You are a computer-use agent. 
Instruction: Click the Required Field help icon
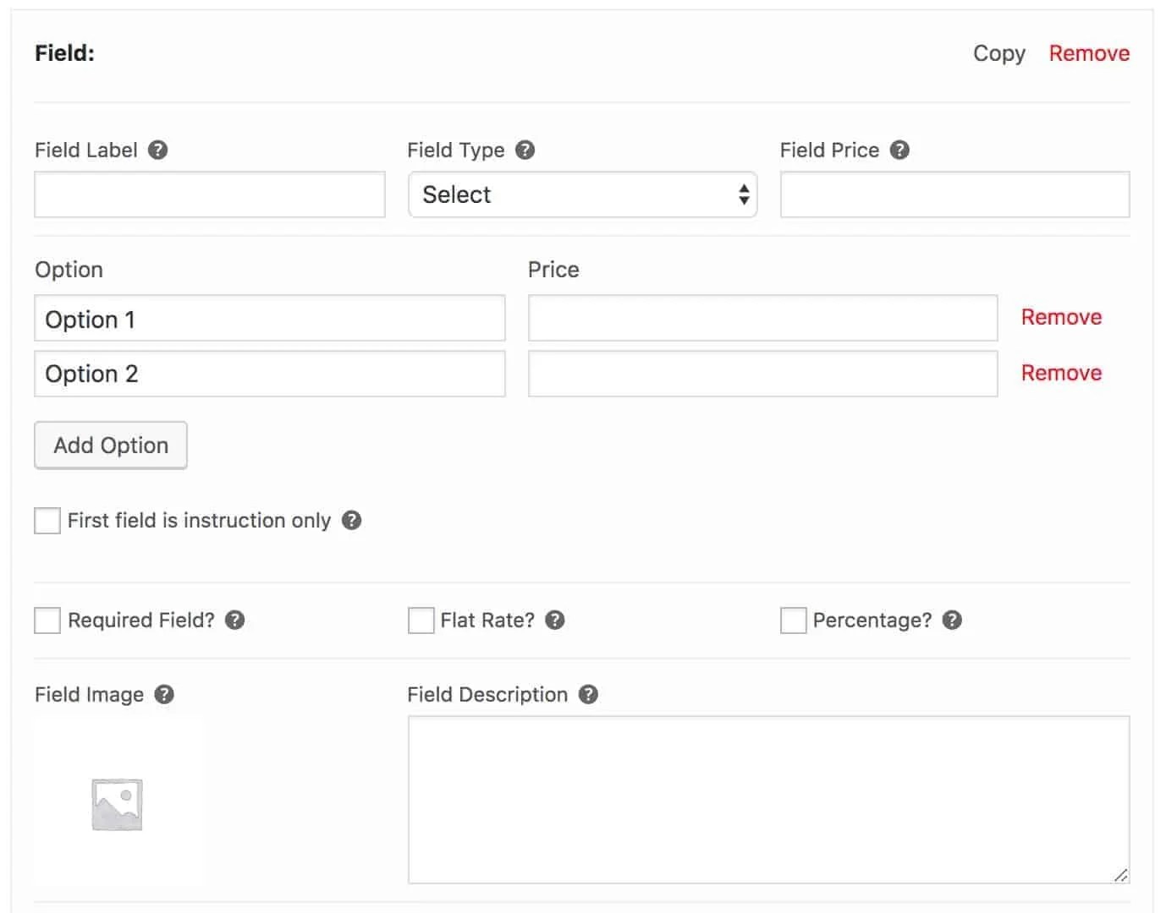[x=235, y=621]
